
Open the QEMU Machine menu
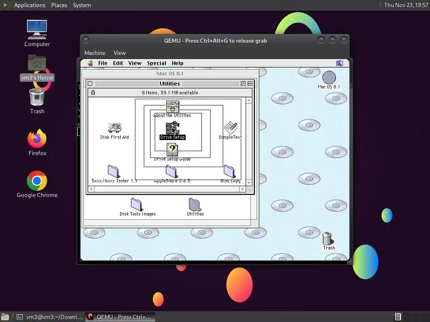pyautogui.click(x=95, y=53)
